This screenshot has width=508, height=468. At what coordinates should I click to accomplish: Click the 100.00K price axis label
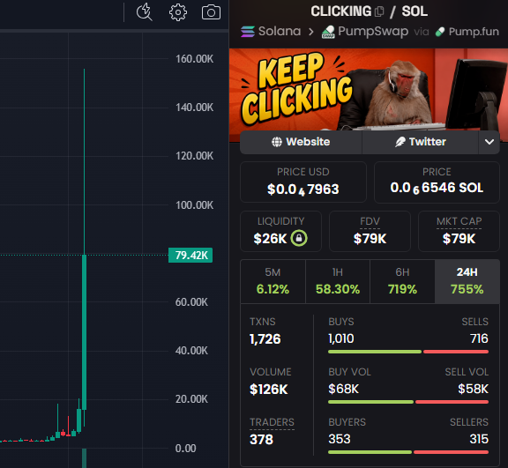click(x=194, y=204)
